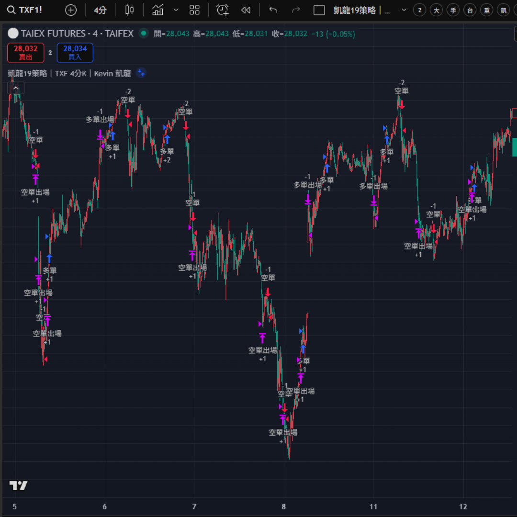Undo the last chart action
517x517 pixels.
click(273, 10)
